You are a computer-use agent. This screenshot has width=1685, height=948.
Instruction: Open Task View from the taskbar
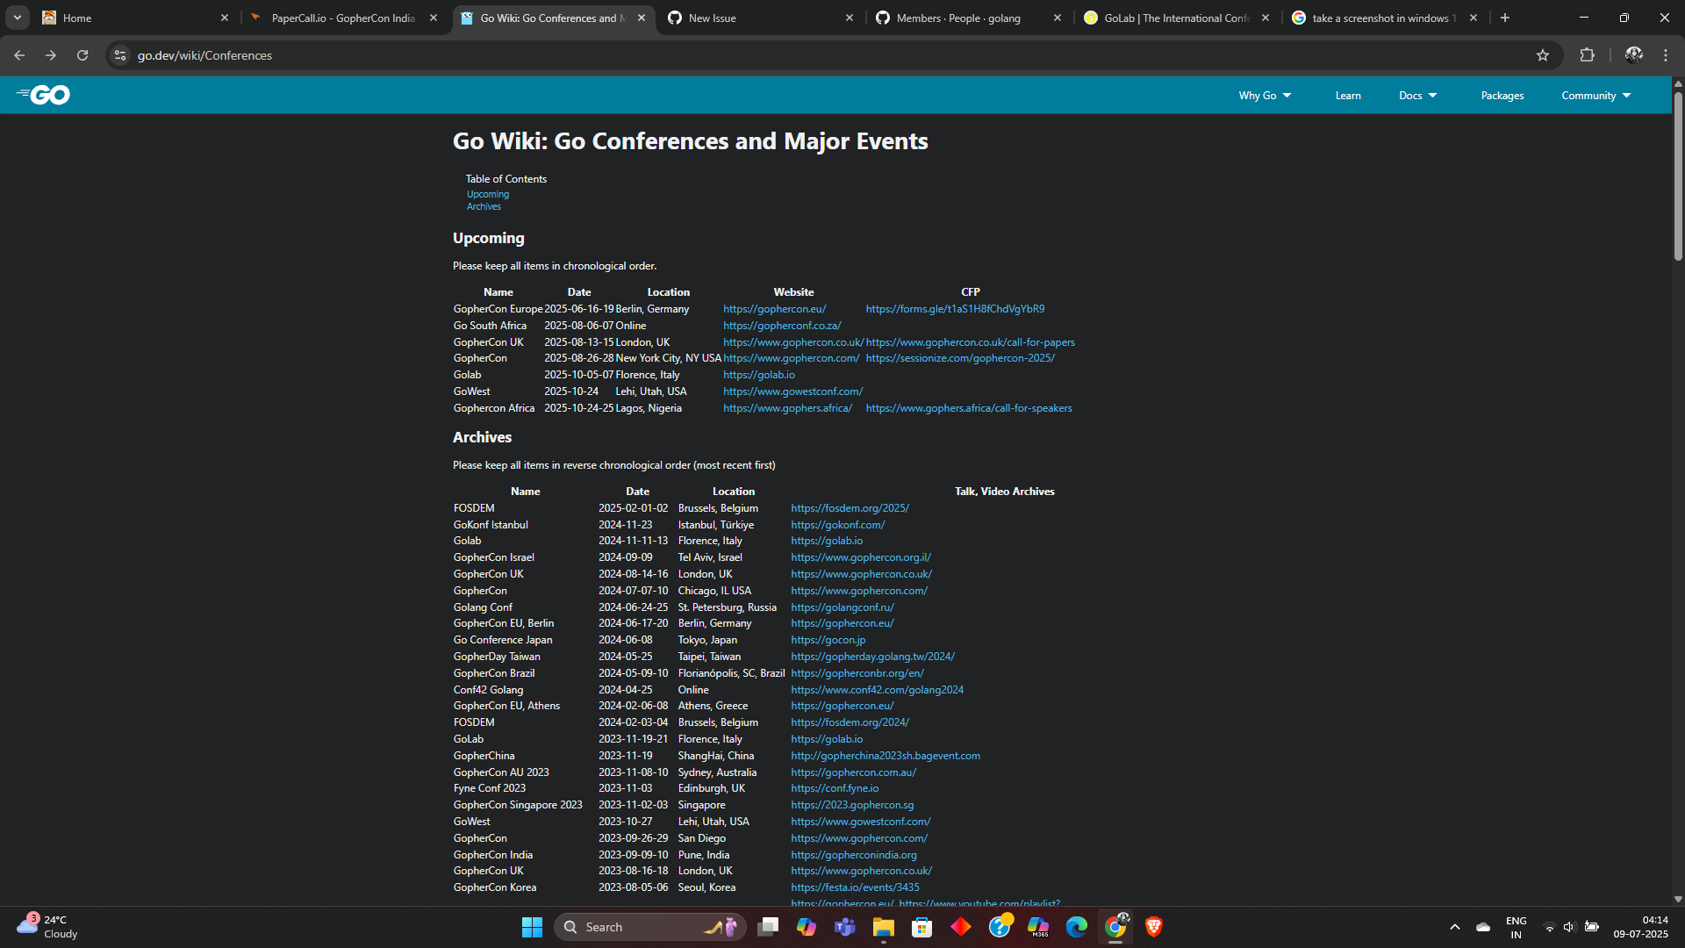768,927
